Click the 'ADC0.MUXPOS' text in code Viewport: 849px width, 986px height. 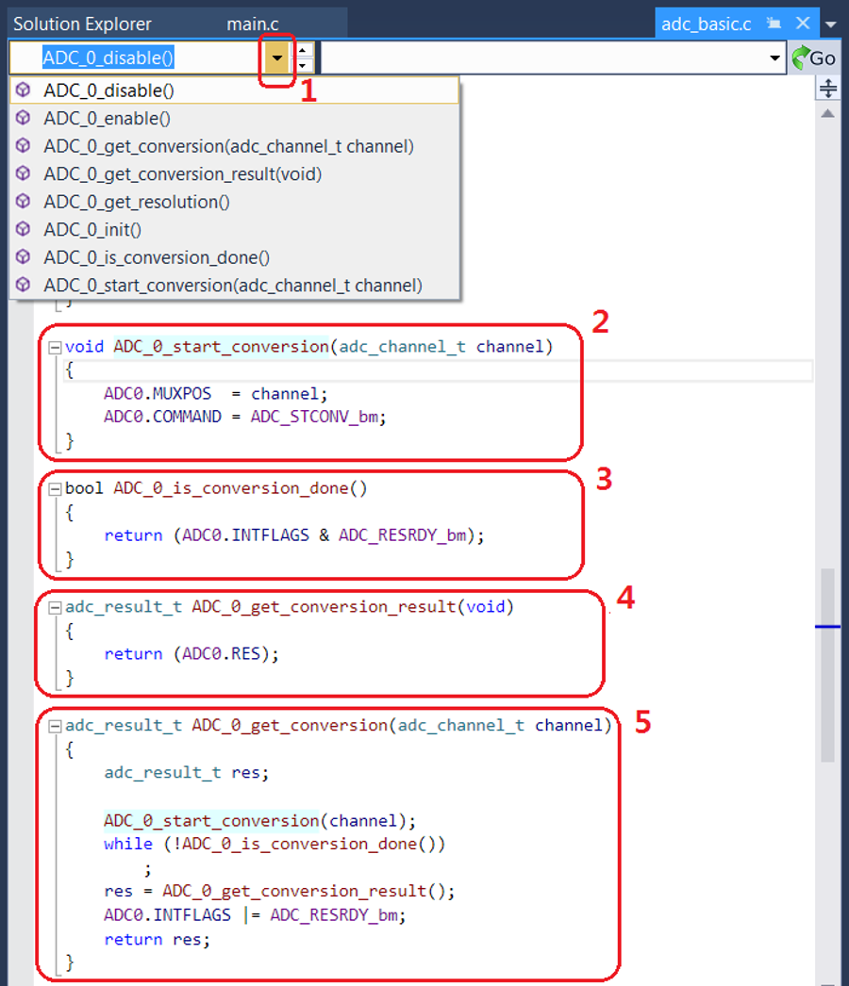[158, 394]
